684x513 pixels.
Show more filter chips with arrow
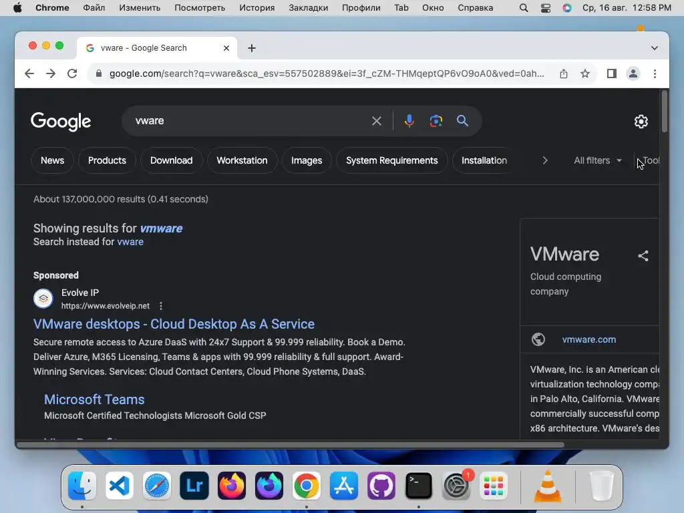545,160
